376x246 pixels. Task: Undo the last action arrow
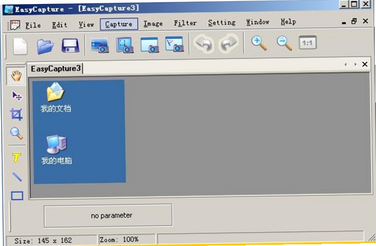pos(204,44)
